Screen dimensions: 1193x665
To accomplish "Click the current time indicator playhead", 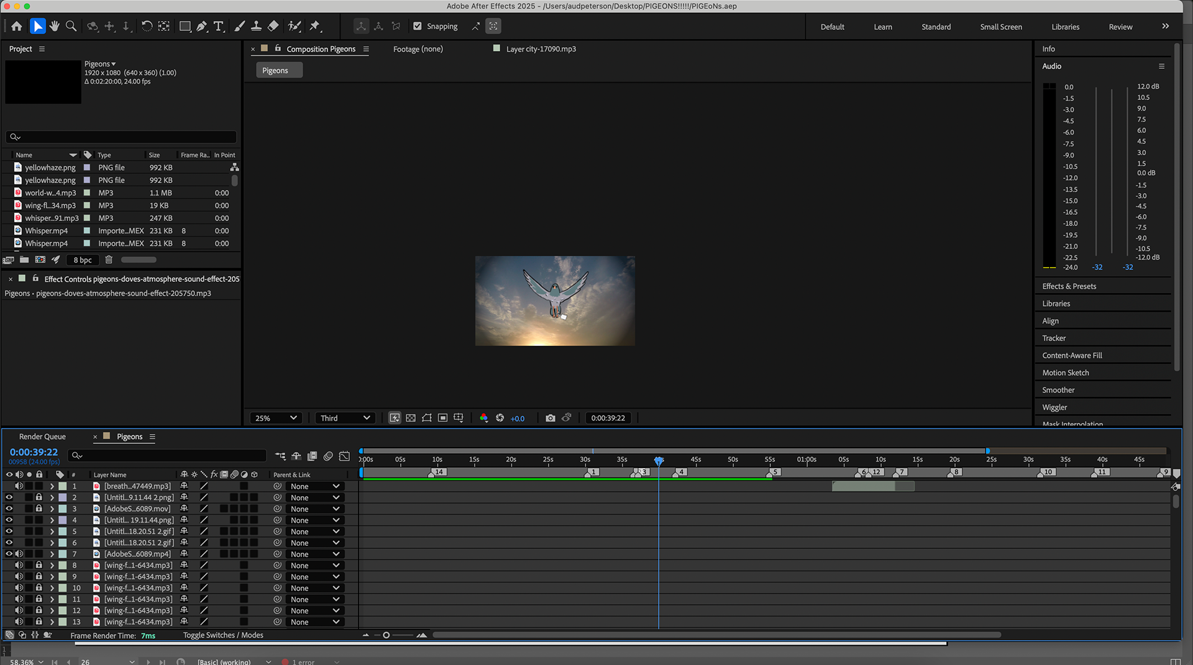I will pyautogui.click(x=659, y=460).
